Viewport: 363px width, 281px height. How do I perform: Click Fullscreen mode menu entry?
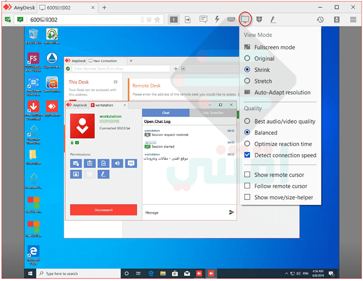[270, 47]
